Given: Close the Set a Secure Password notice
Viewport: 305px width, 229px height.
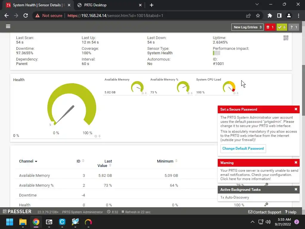Looking at the screenshot, I should pyautogui.click(x=296, y=109).
